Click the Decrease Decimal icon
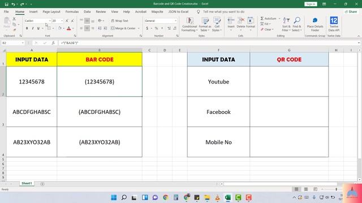The height and width of the screenshot is (203, 362). (x=175, y=28)
